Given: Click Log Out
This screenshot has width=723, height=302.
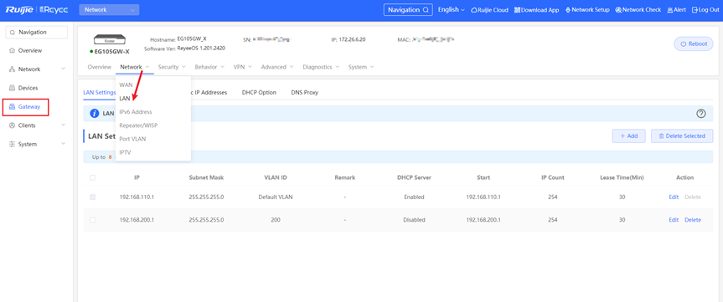Looking at the screenshot, I should [705, 10].
